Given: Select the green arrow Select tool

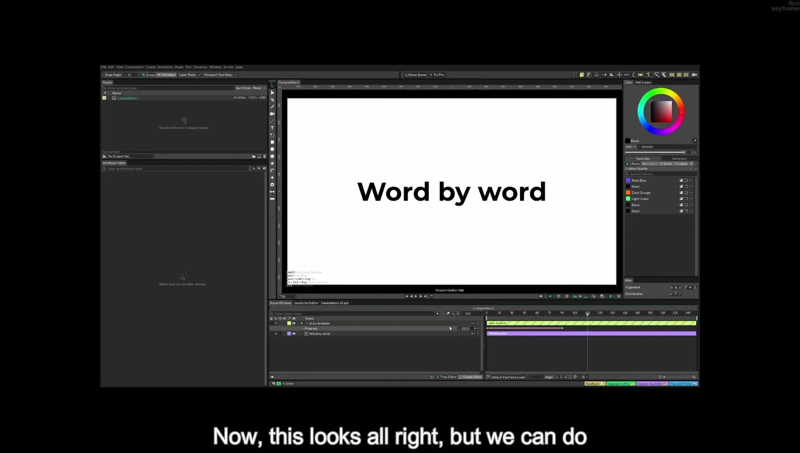Looking at the screenshot, I should coord(272,85).
